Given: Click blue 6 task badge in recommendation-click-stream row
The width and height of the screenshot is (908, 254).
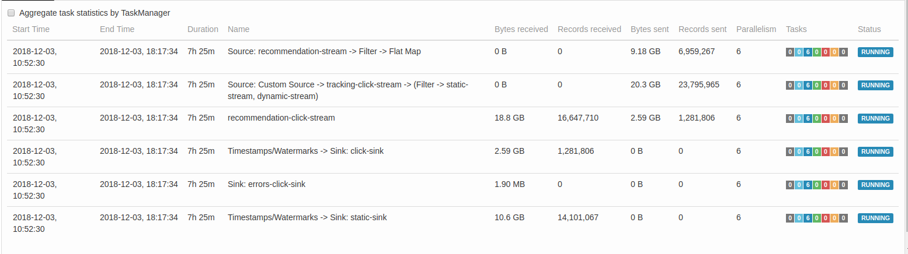Looking at the screenshot, I should pyautogui.click(x=808, y=119).
